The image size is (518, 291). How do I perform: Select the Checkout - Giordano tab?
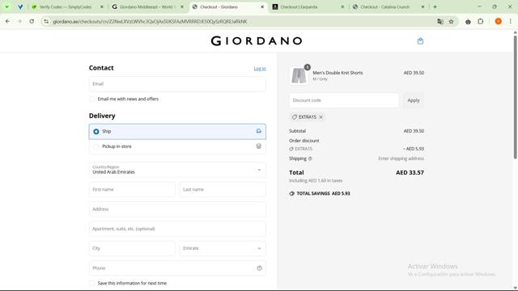228,7
